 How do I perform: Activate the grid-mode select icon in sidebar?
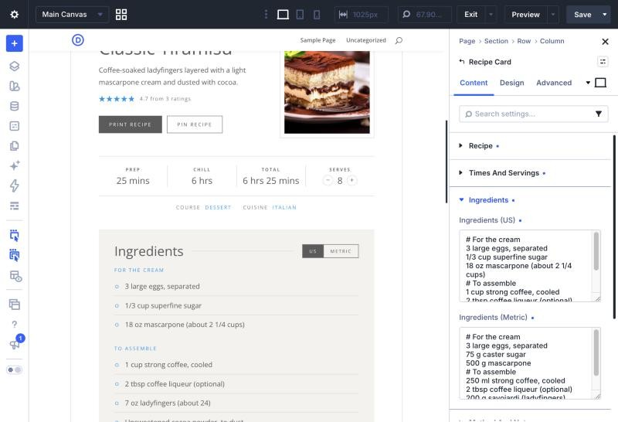14,255
